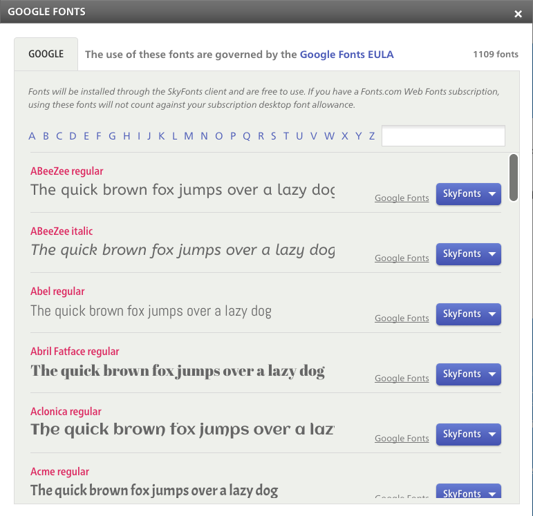Filter fonts by letter T
533x516 pixels.
286,136
